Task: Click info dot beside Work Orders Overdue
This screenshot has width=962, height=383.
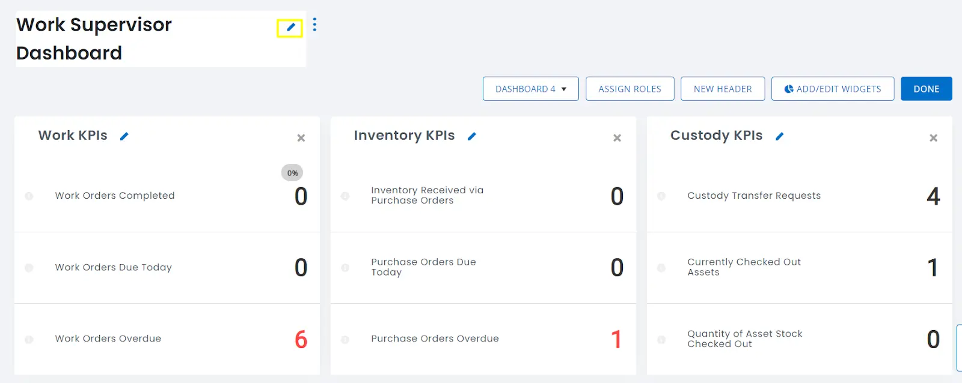Action: [x=29, y=340]
